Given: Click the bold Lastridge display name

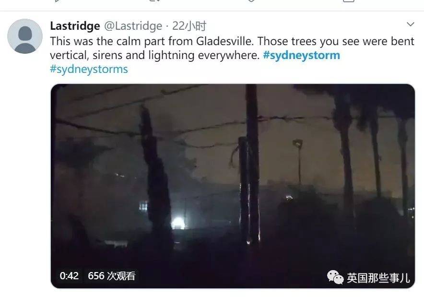Looking at the screenshot, I should 75,26.
